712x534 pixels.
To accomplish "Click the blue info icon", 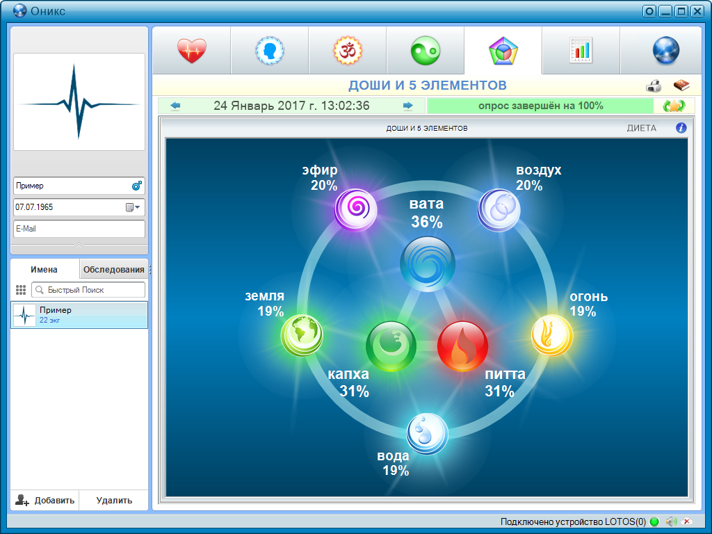I will click(x=681, y=128).
